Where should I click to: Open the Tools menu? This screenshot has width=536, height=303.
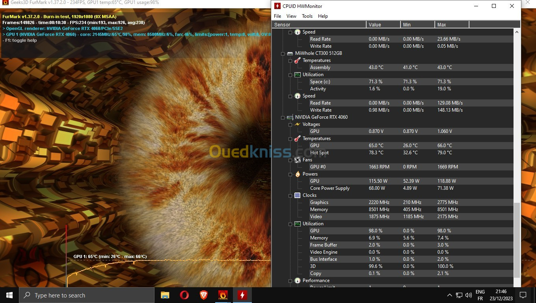[x=307, y=16]
